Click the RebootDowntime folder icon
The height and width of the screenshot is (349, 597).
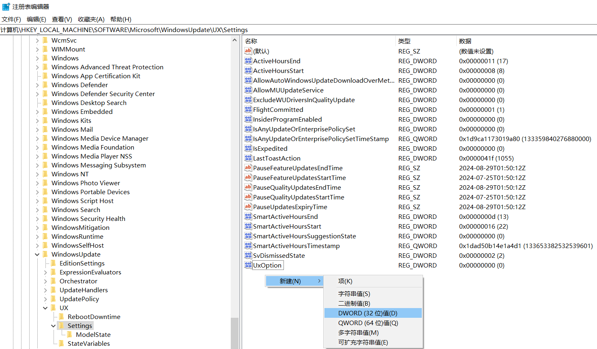tap(62, 317)
